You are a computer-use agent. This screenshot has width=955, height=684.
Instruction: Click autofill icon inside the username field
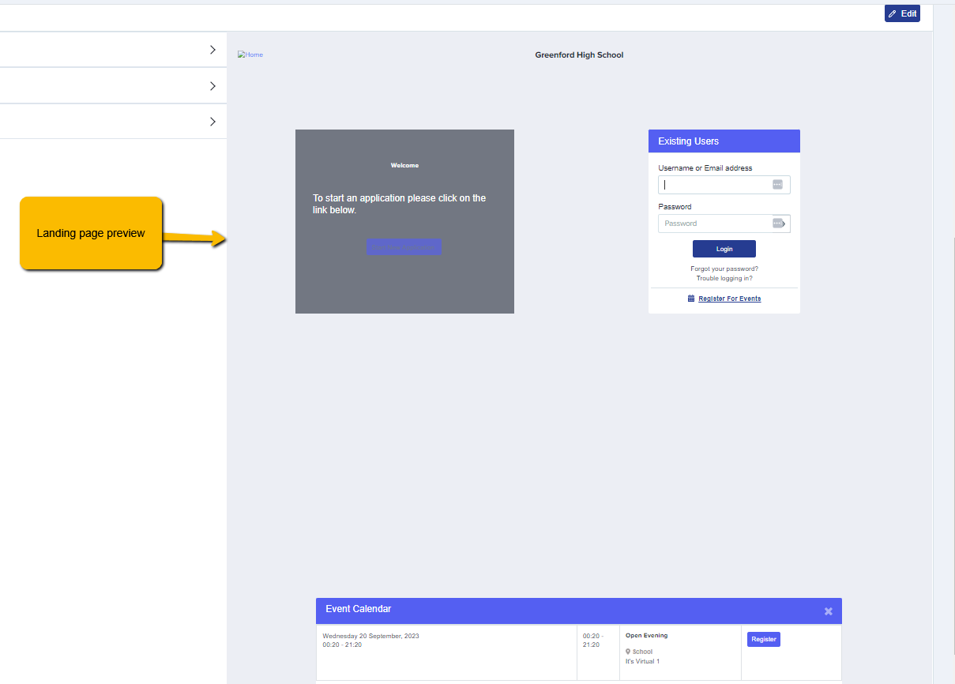tap(777, 185)
